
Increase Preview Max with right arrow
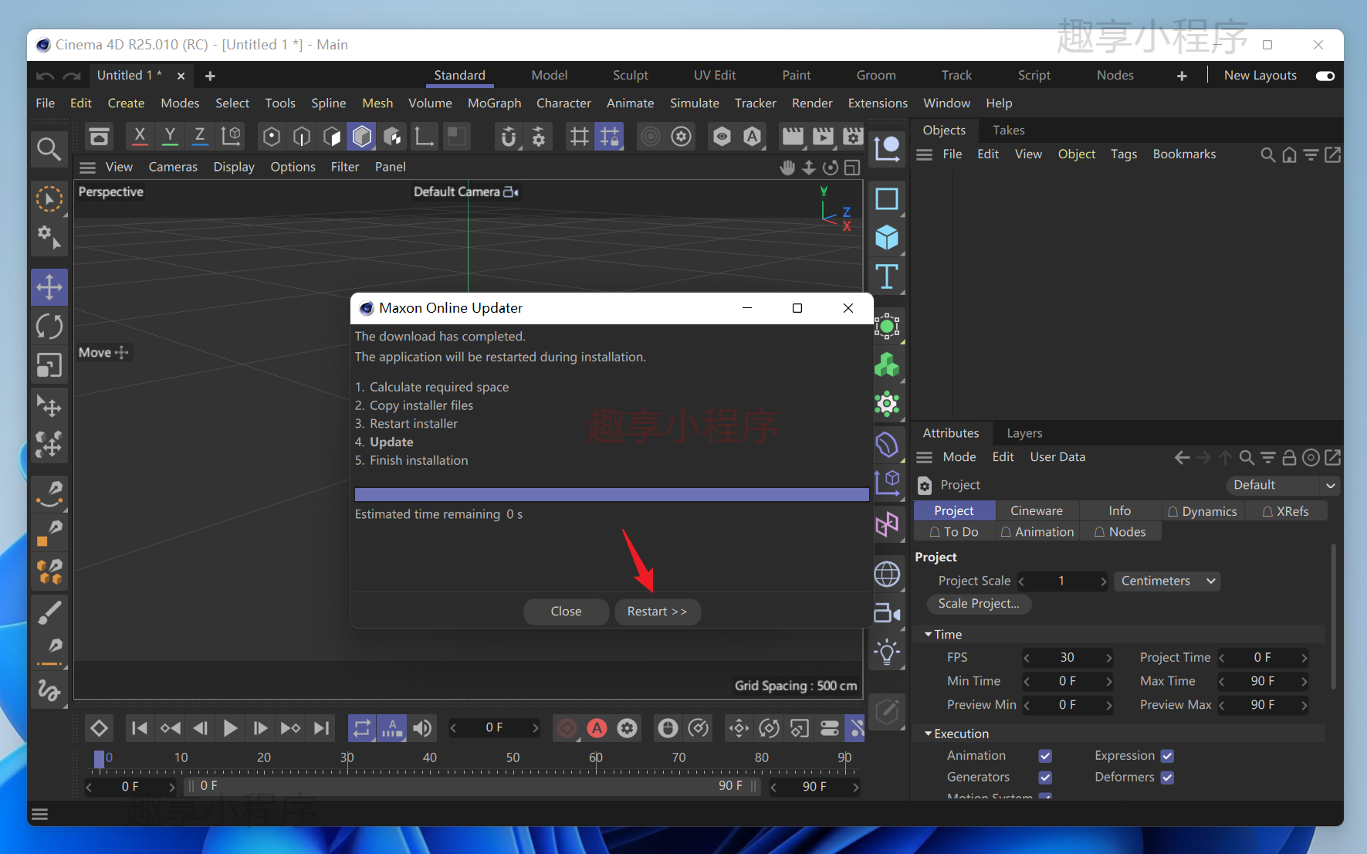pyautogui.click(x=1304, y=705)
